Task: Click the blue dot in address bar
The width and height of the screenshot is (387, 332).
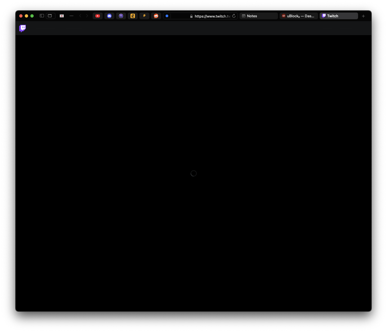Action: click(167, 16)
